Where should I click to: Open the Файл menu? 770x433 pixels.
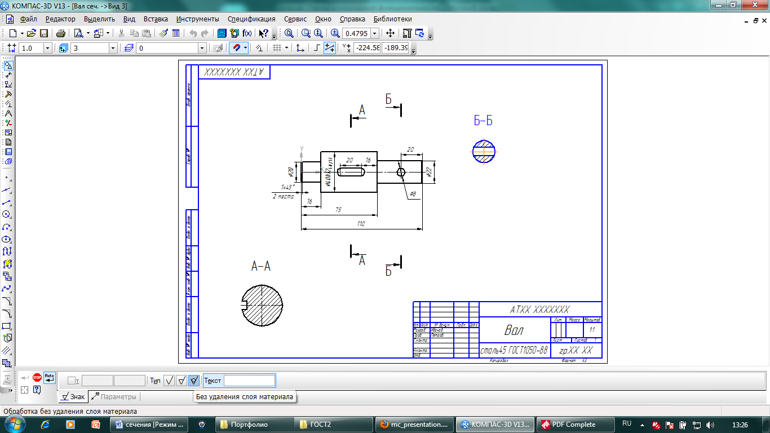pos(28,19)
